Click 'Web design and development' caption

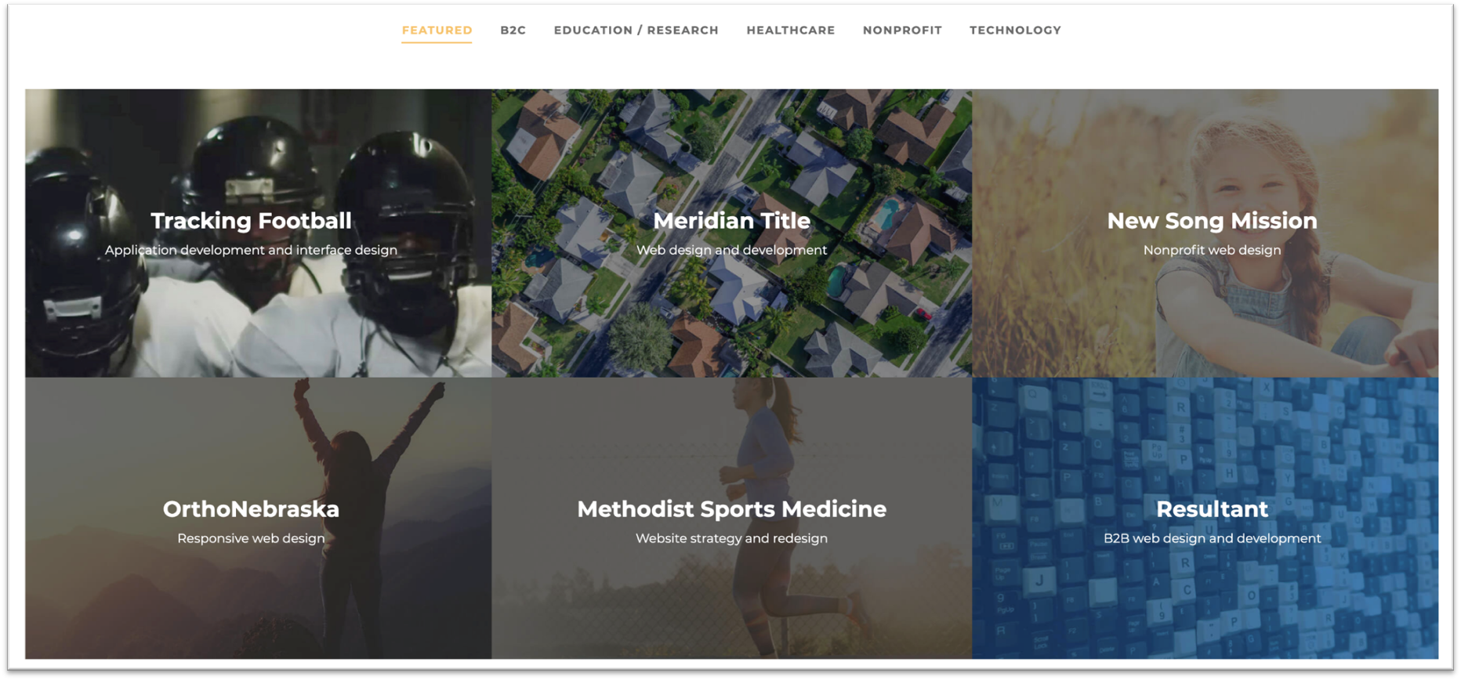[731, 250]
